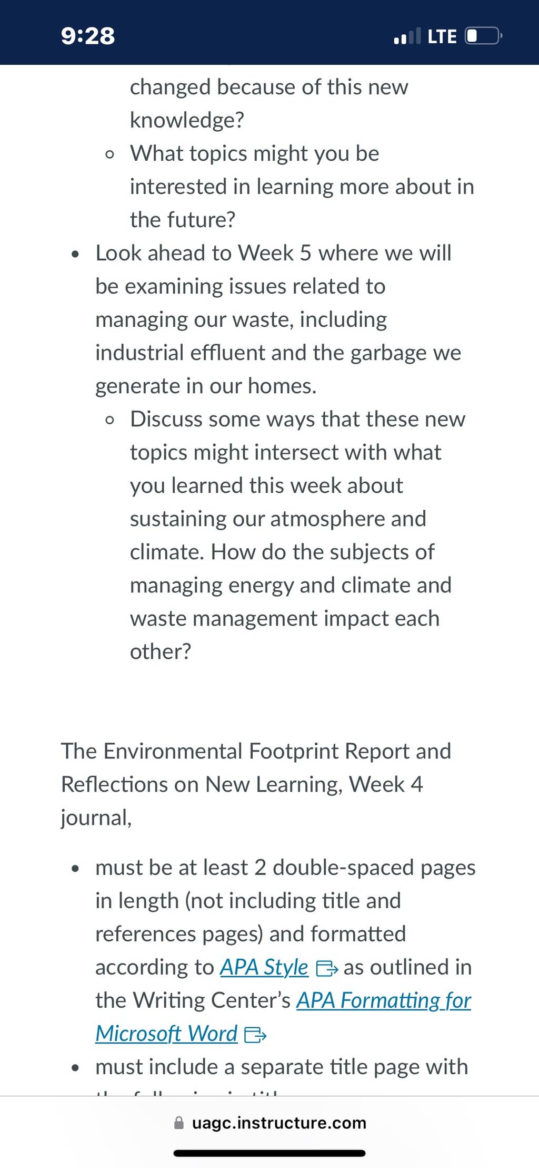The height and width of the screenshot is (1168, 539).
Task: Tap the hollow bullet beside Discuss some ways
Action: pos(109,420)
